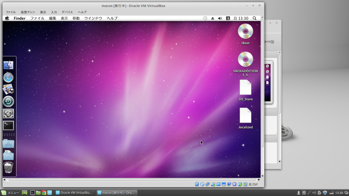Click the Time Machine menu bar icon
The height and width of the screenshot is (196, 349).
(205, 18)
